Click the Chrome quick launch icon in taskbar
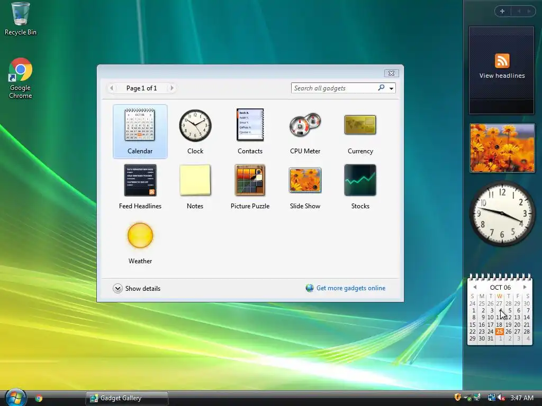542x406 pixels. pos(39,398)
